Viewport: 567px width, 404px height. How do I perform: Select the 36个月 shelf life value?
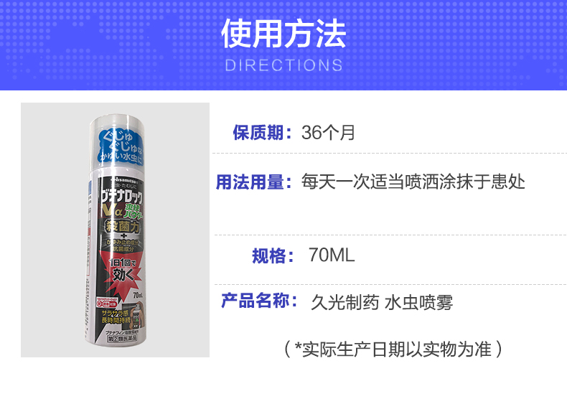(328, 132)
